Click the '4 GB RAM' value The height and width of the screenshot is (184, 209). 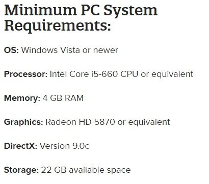(63, 98)
